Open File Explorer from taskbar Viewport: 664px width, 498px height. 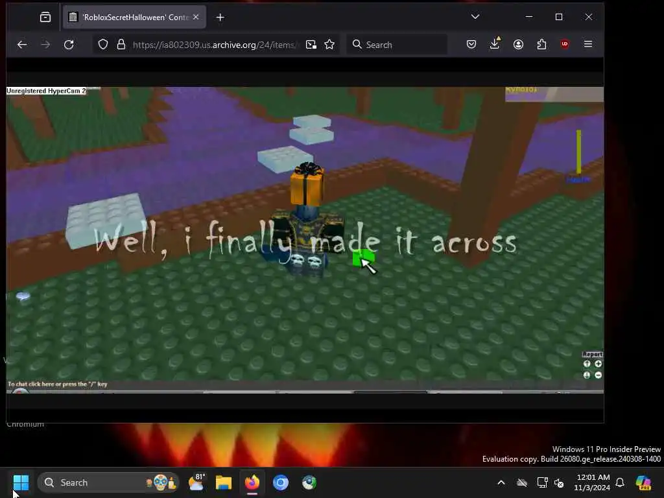224,482
